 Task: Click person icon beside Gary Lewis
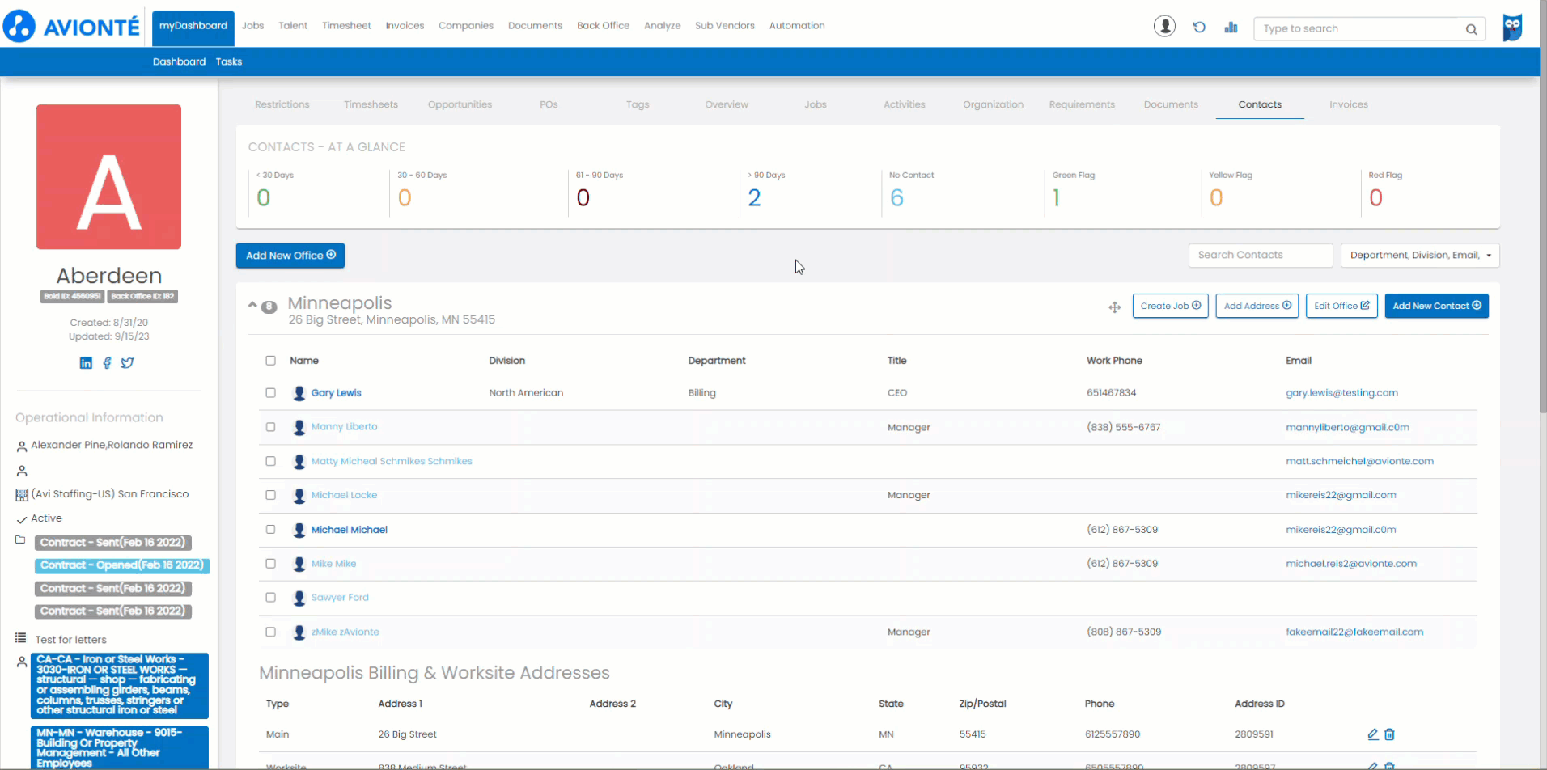(x=299, y=393)
